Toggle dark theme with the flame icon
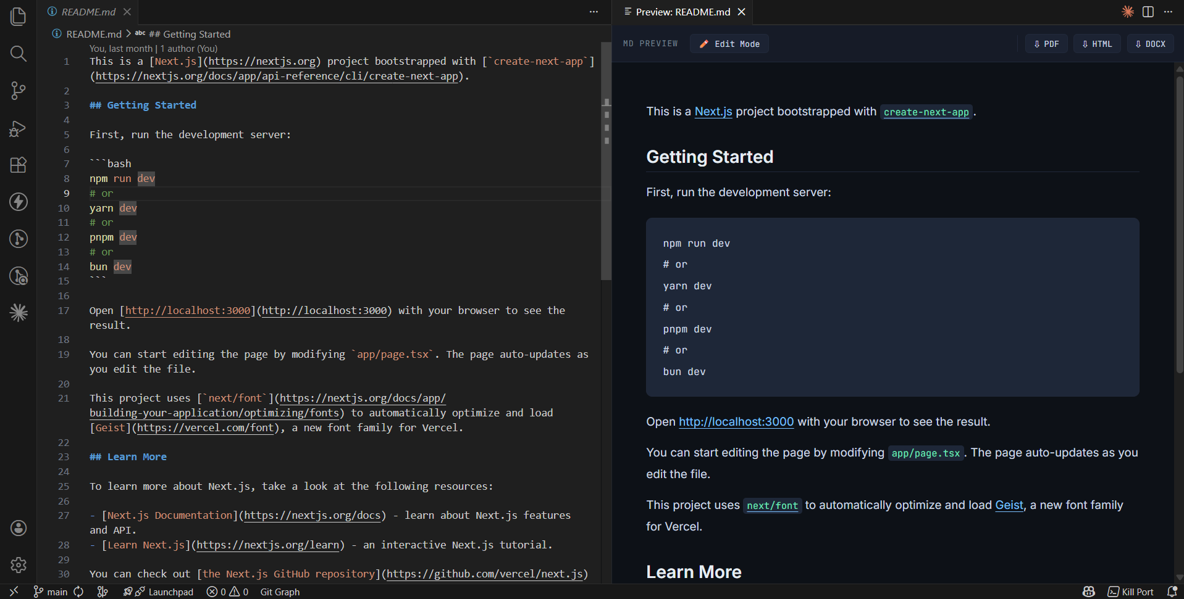 click(x=1127, y=12)
